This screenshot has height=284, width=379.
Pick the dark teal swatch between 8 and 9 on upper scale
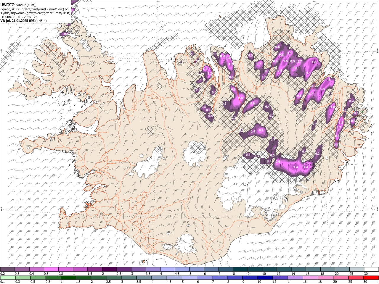click(240, 270)
